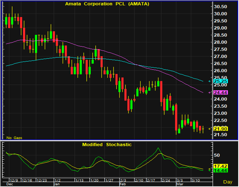Click the 21.50 price axis label

point(220,135)
